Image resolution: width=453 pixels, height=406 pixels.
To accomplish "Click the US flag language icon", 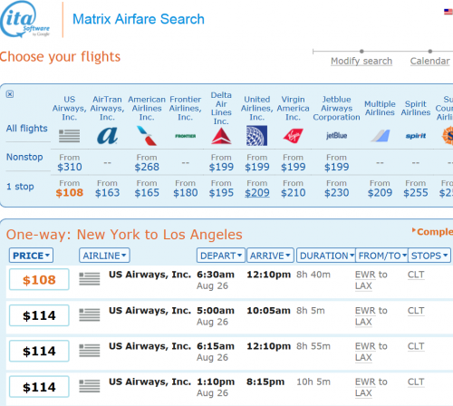I will (x=448, y=12).
